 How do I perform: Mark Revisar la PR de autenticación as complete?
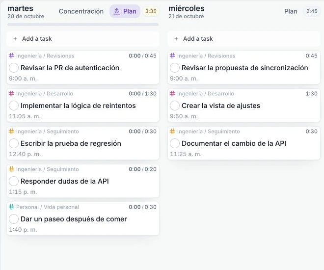click(14, 68)
